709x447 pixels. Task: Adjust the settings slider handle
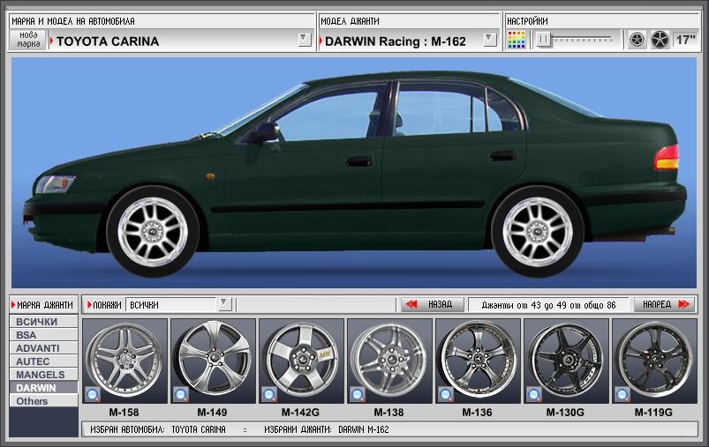(x=544, y=40)
